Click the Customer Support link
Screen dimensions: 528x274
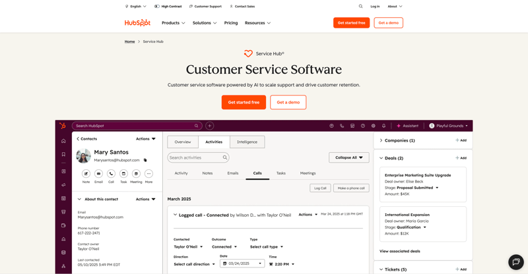tap(205, 7)
